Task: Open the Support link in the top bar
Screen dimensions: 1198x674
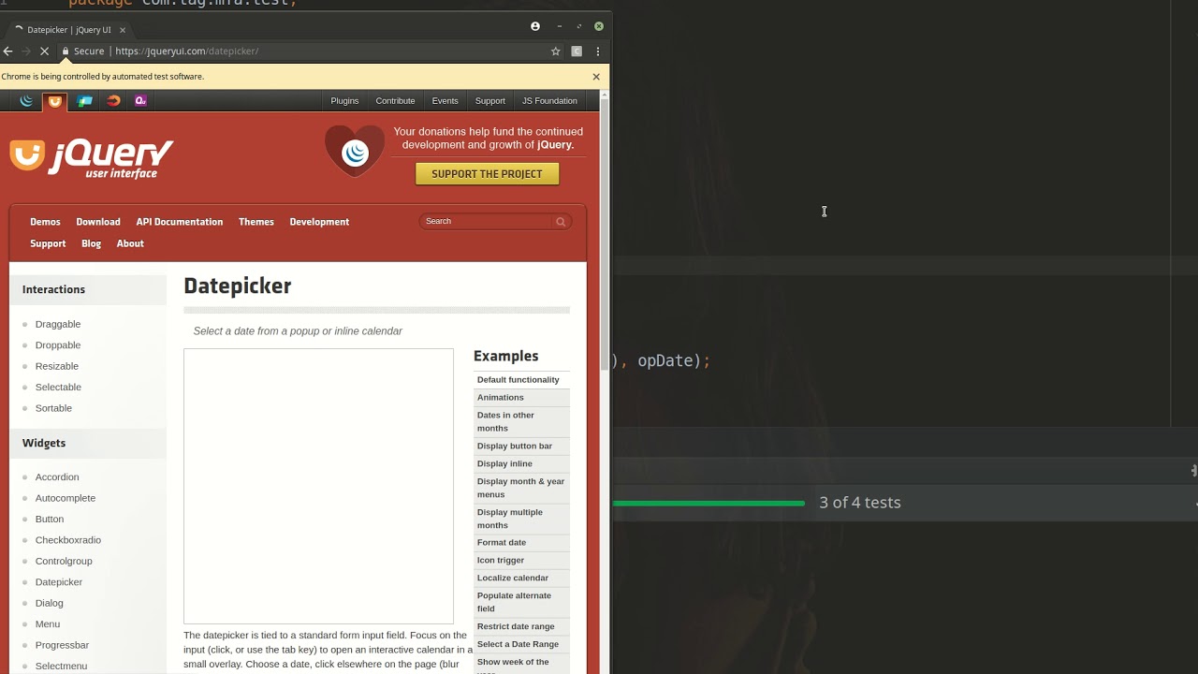Action: click(489, 101)
